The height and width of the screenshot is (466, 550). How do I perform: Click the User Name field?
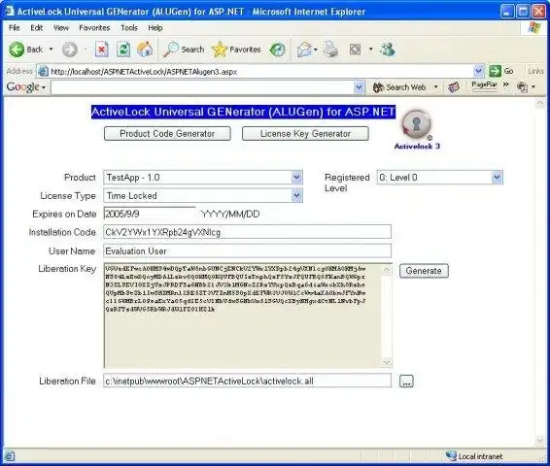(x=247, y=250)
